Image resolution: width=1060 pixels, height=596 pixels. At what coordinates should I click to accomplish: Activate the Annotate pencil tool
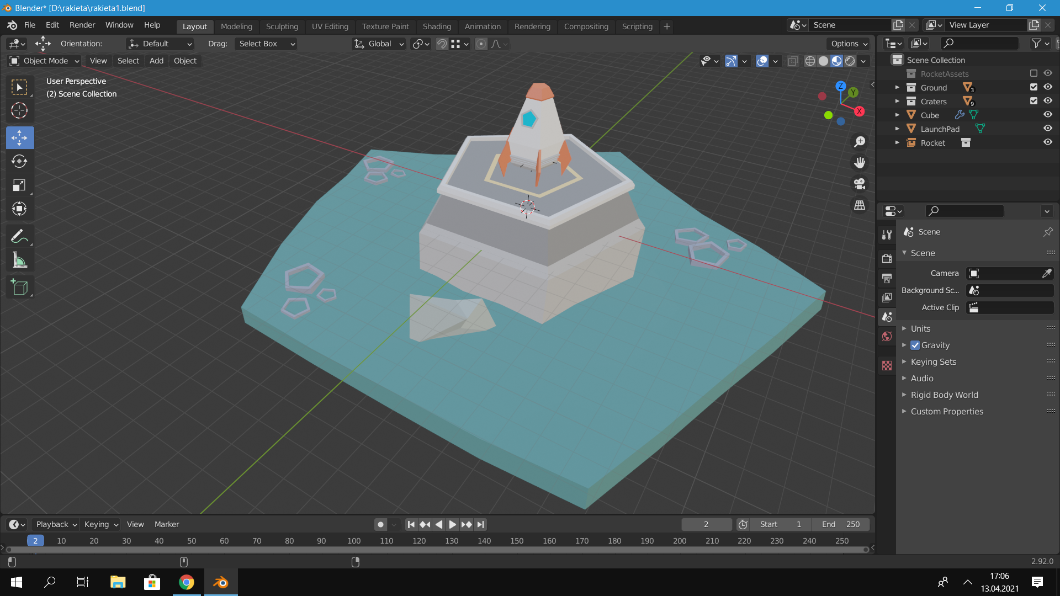point(19,236)
